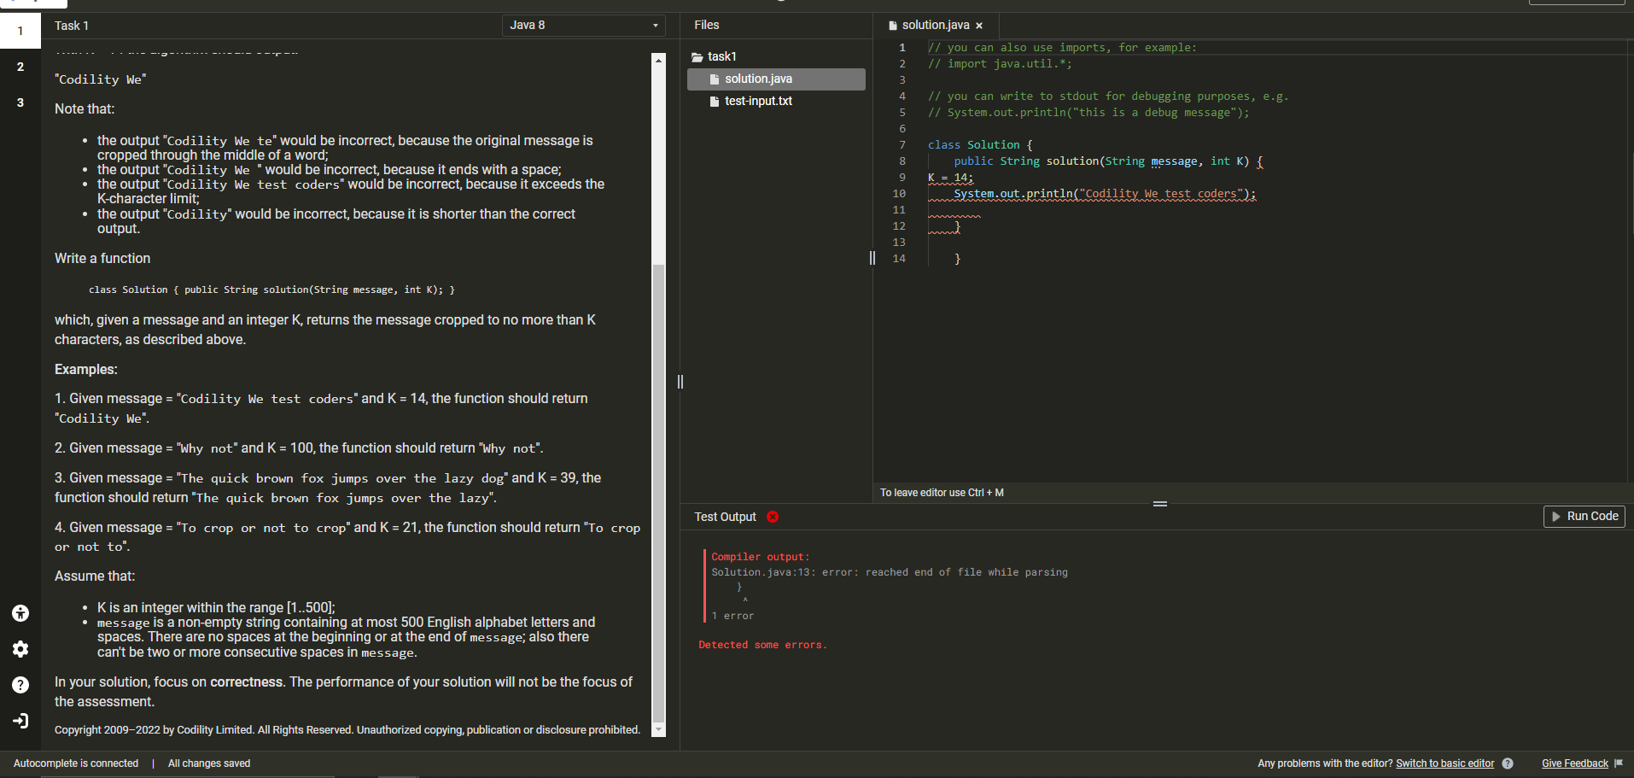This screenshot has width=1634, height=778.
Task: Close the solution.java editor tab
Action: click(979, 26)
